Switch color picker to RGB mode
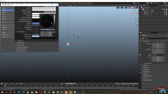This screenshot has width=168, height=94. click(x=43, y=30)
